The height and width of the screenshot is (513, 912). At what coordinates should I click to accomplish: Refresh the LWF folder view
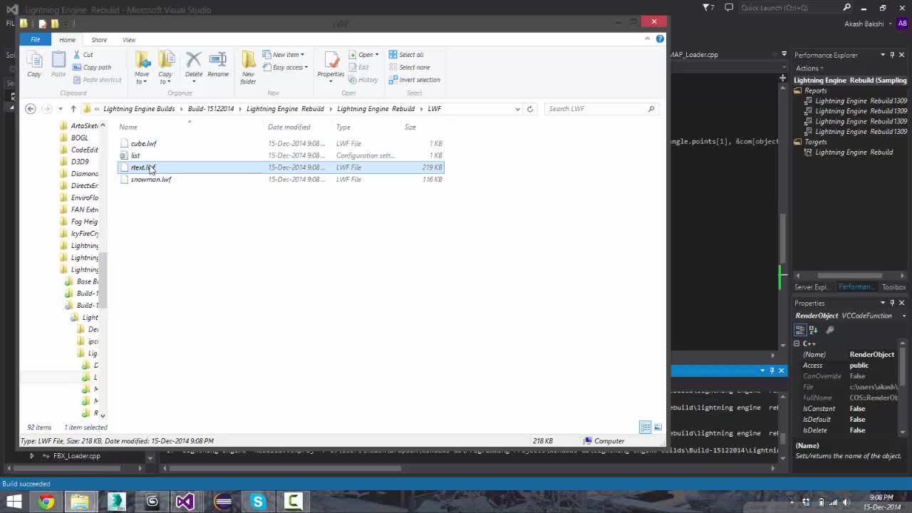pos(529,108)
